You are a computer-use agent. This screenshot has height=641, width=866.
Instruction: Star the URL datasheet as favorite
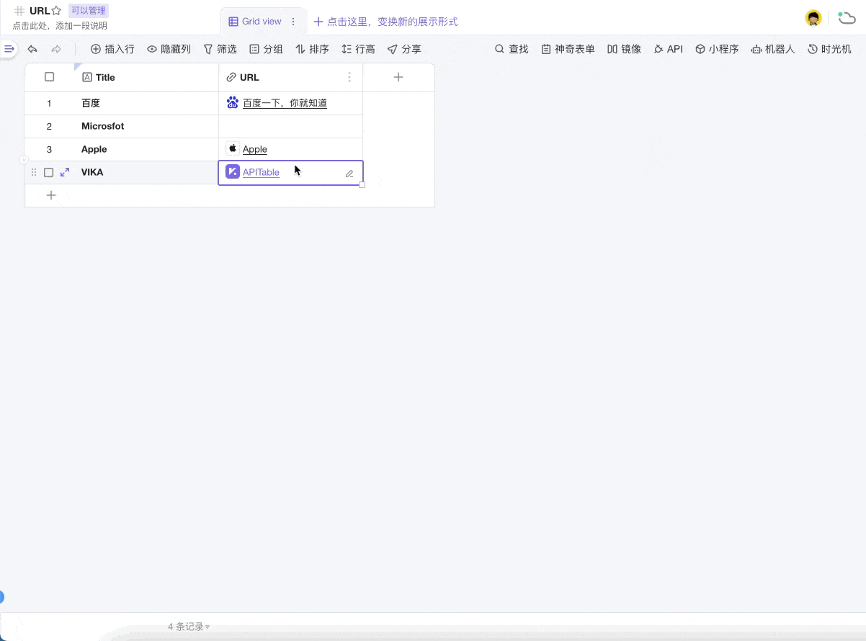(x=56, y=11)
